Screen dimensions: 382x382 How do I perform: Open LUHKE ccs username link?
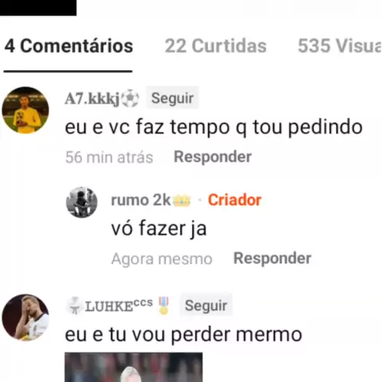click(119, 306)
